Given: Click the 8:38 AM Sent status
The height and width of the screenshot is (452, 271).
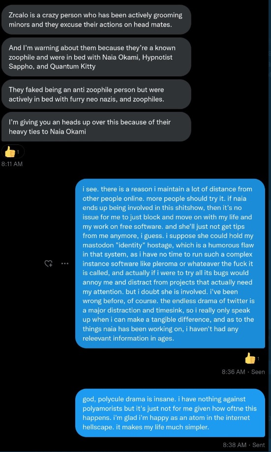Looking at the screenshot, I should pos(243,445).
